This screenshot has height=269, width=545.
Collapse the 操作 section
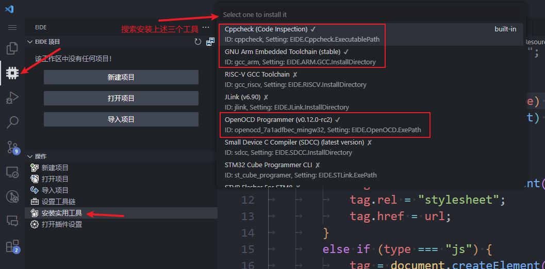29,156
